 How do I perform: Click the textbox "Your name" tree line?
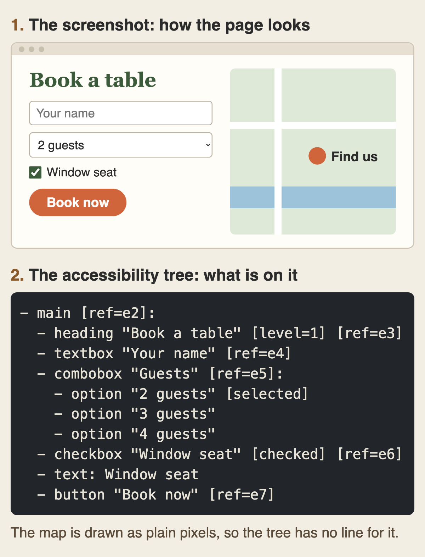pos(164,354)
